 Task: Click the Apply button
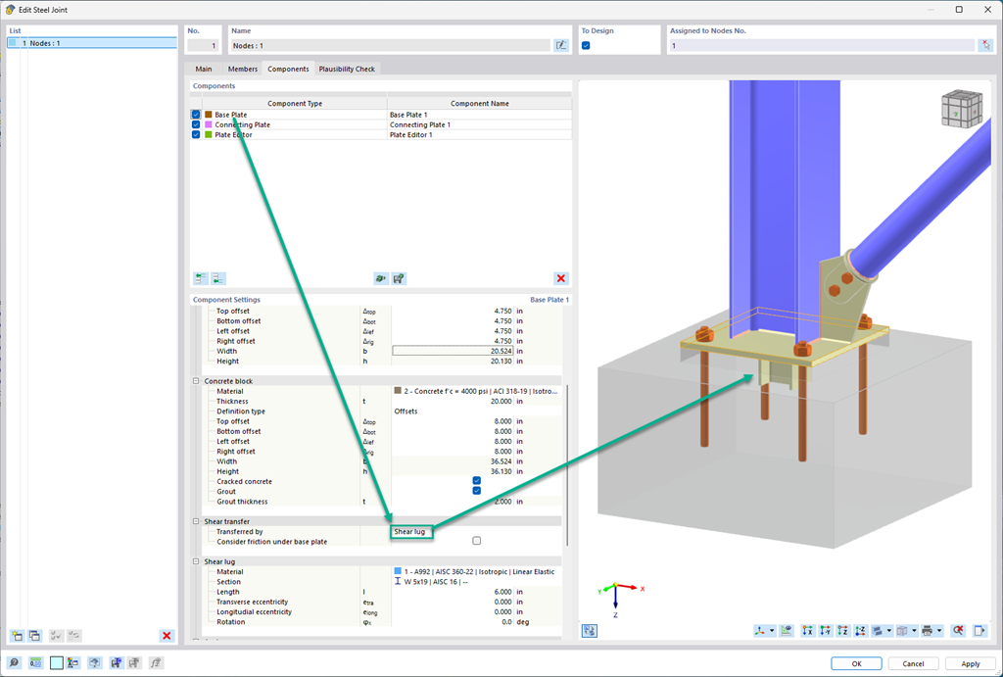(x=971, y=663)
